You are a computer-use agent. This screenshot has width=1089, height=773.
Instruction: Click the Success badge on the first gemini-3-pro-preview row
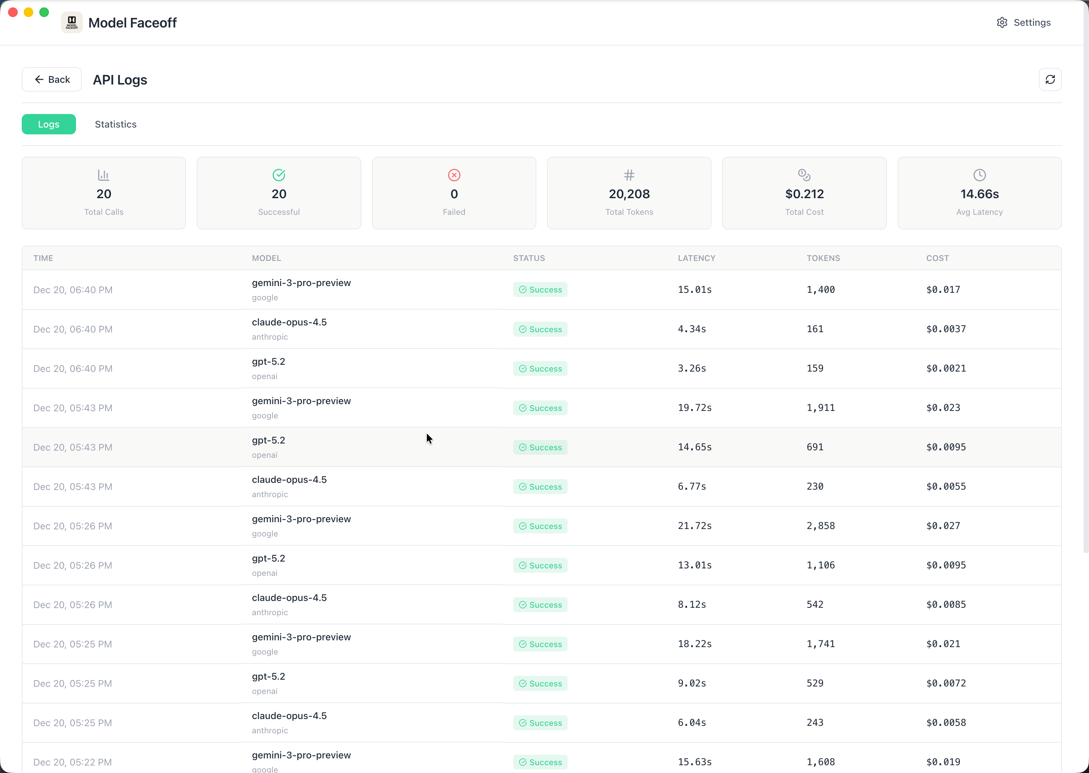point(540,289)
